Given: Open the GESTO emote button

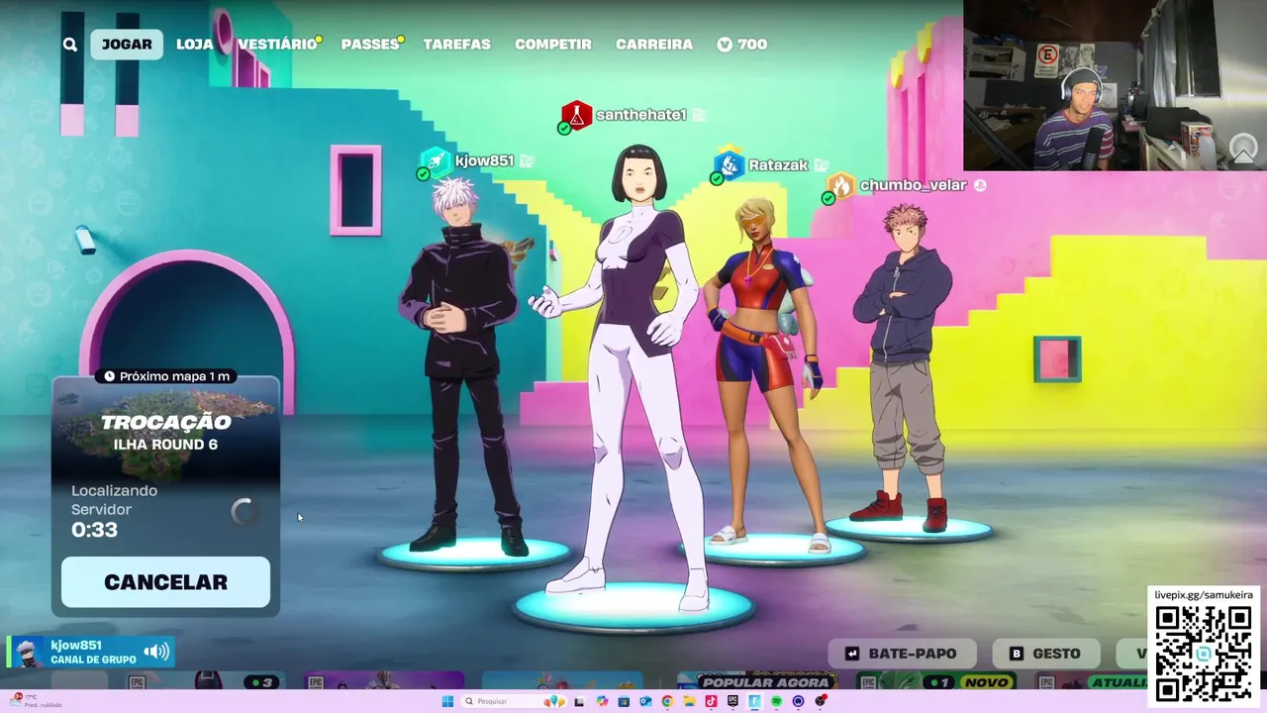Looking at the screenshot, I should click(x=1045, y=654).
